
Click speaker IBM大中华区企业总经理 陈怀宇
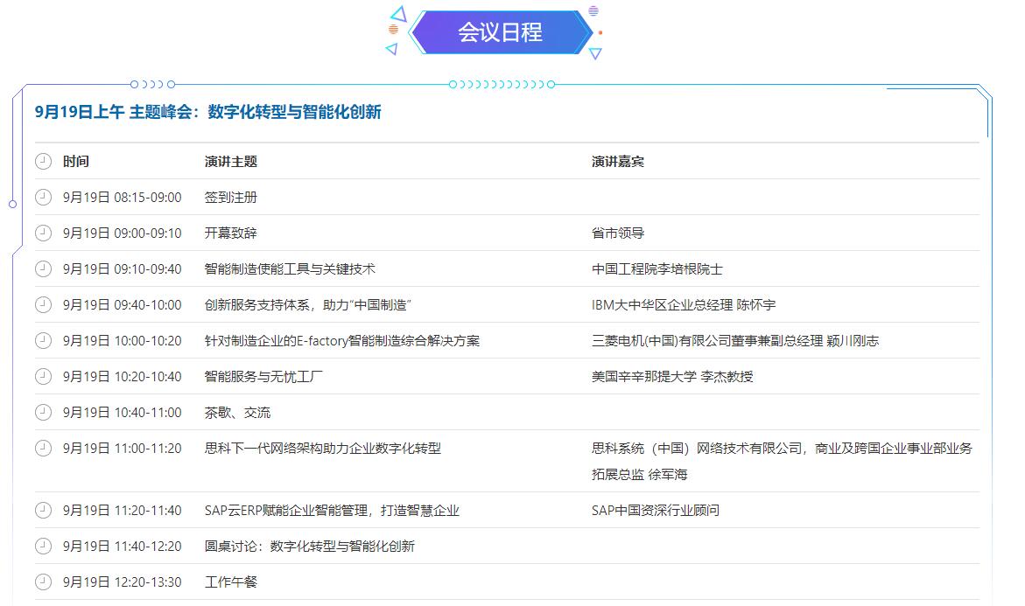[x=684, y=305]
